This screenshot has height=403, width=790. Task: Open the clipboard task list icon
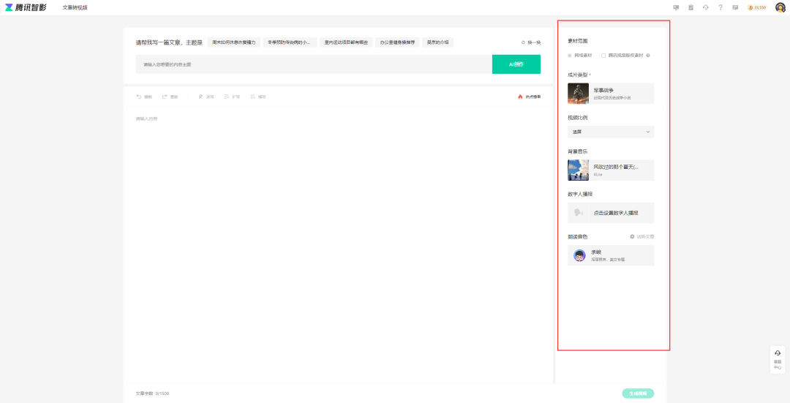coord(691,7)
